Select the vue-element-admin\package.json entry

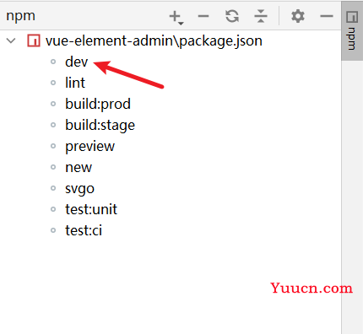[x=154, y=41]
